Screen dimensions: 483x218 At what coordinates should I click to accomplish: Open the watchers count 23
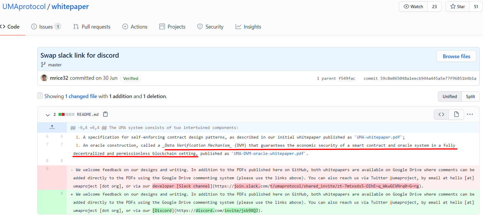click(434, 6)
